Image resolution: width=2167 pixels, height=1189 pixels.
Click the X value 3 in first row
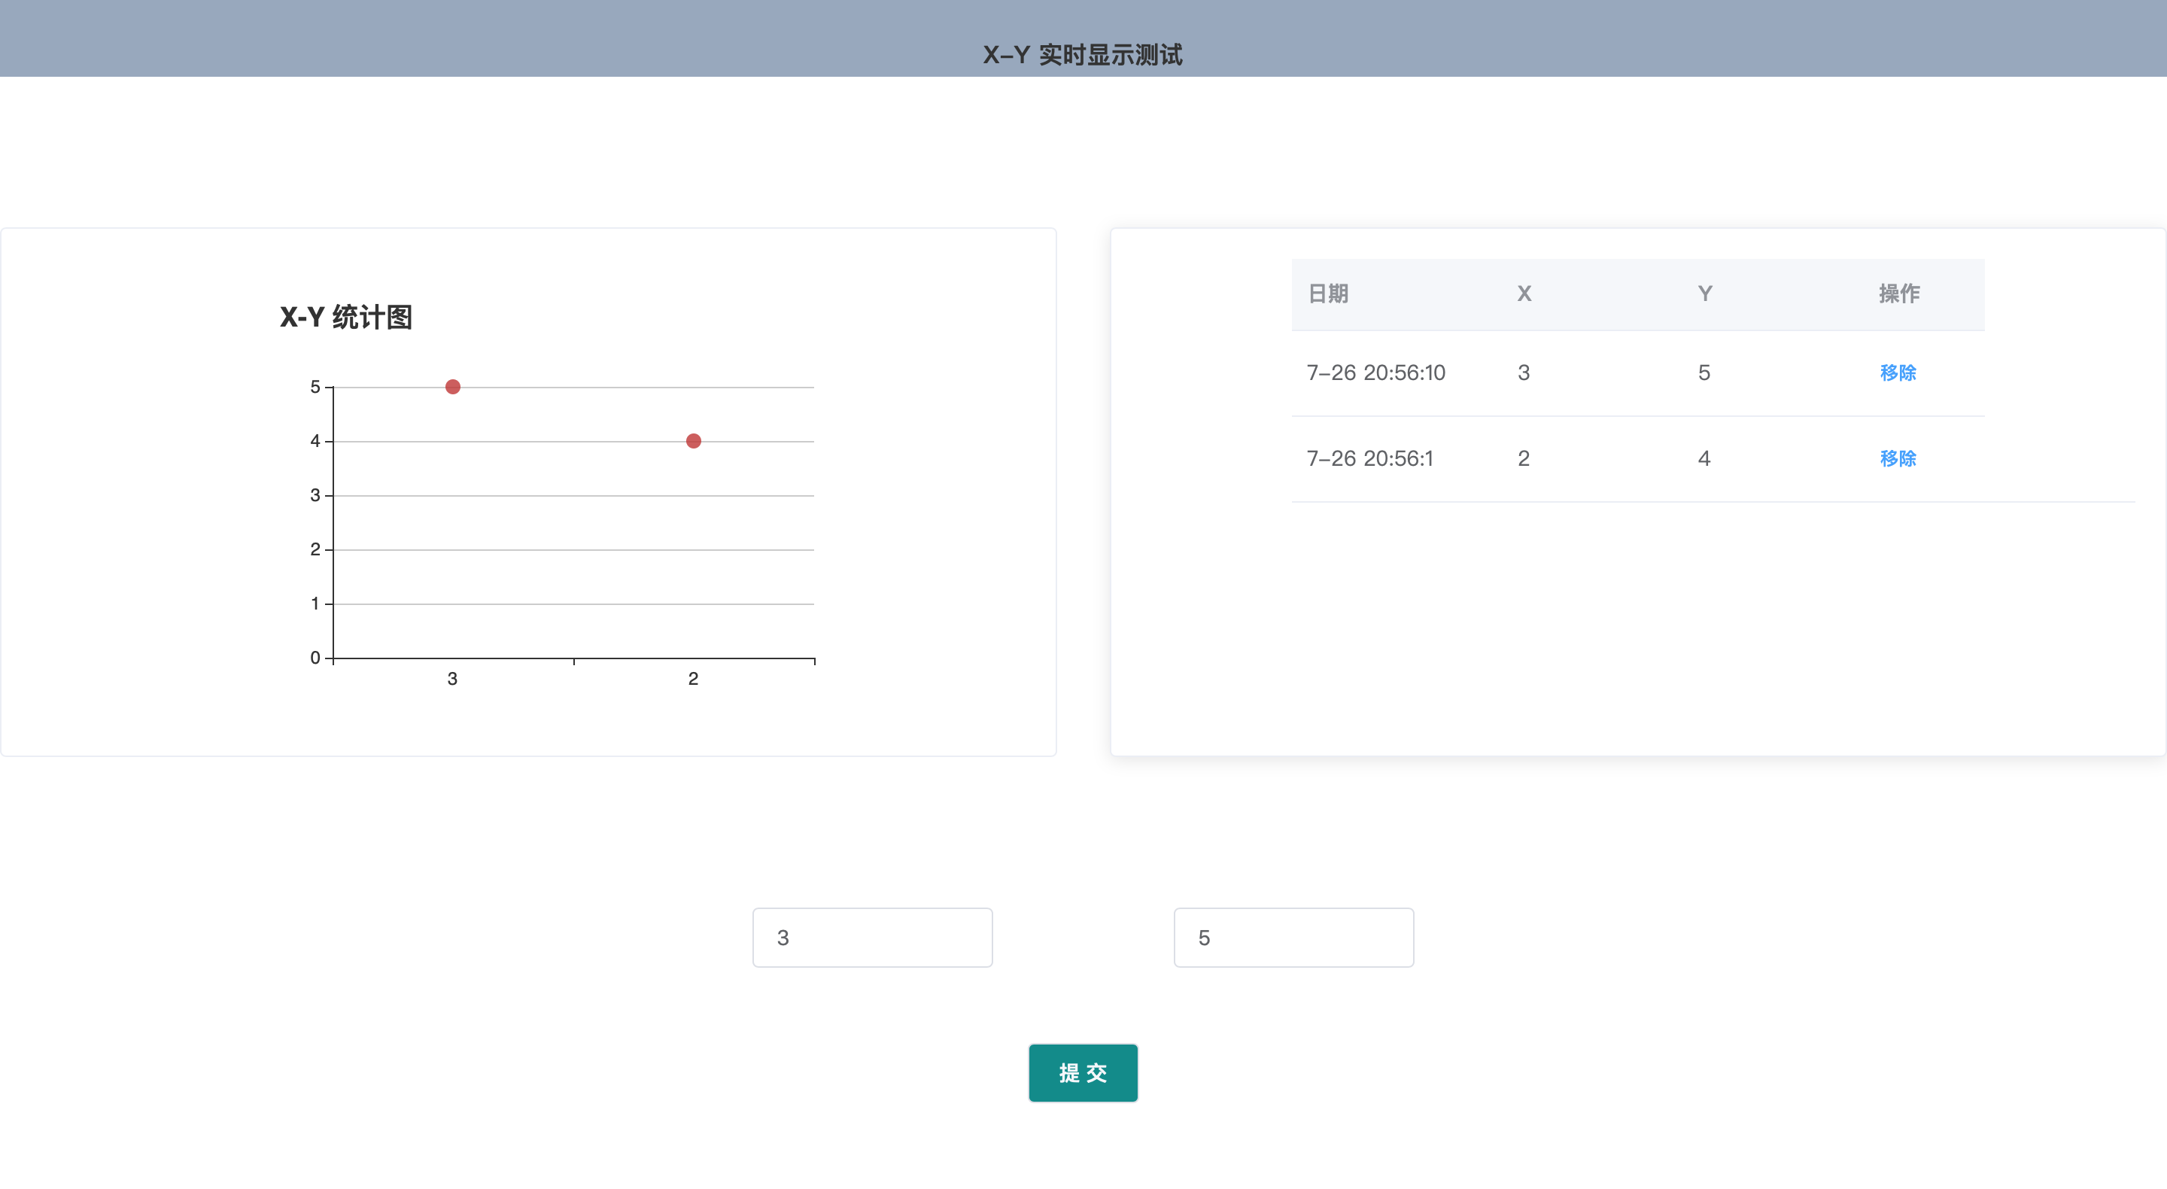tap(1523, 372)
